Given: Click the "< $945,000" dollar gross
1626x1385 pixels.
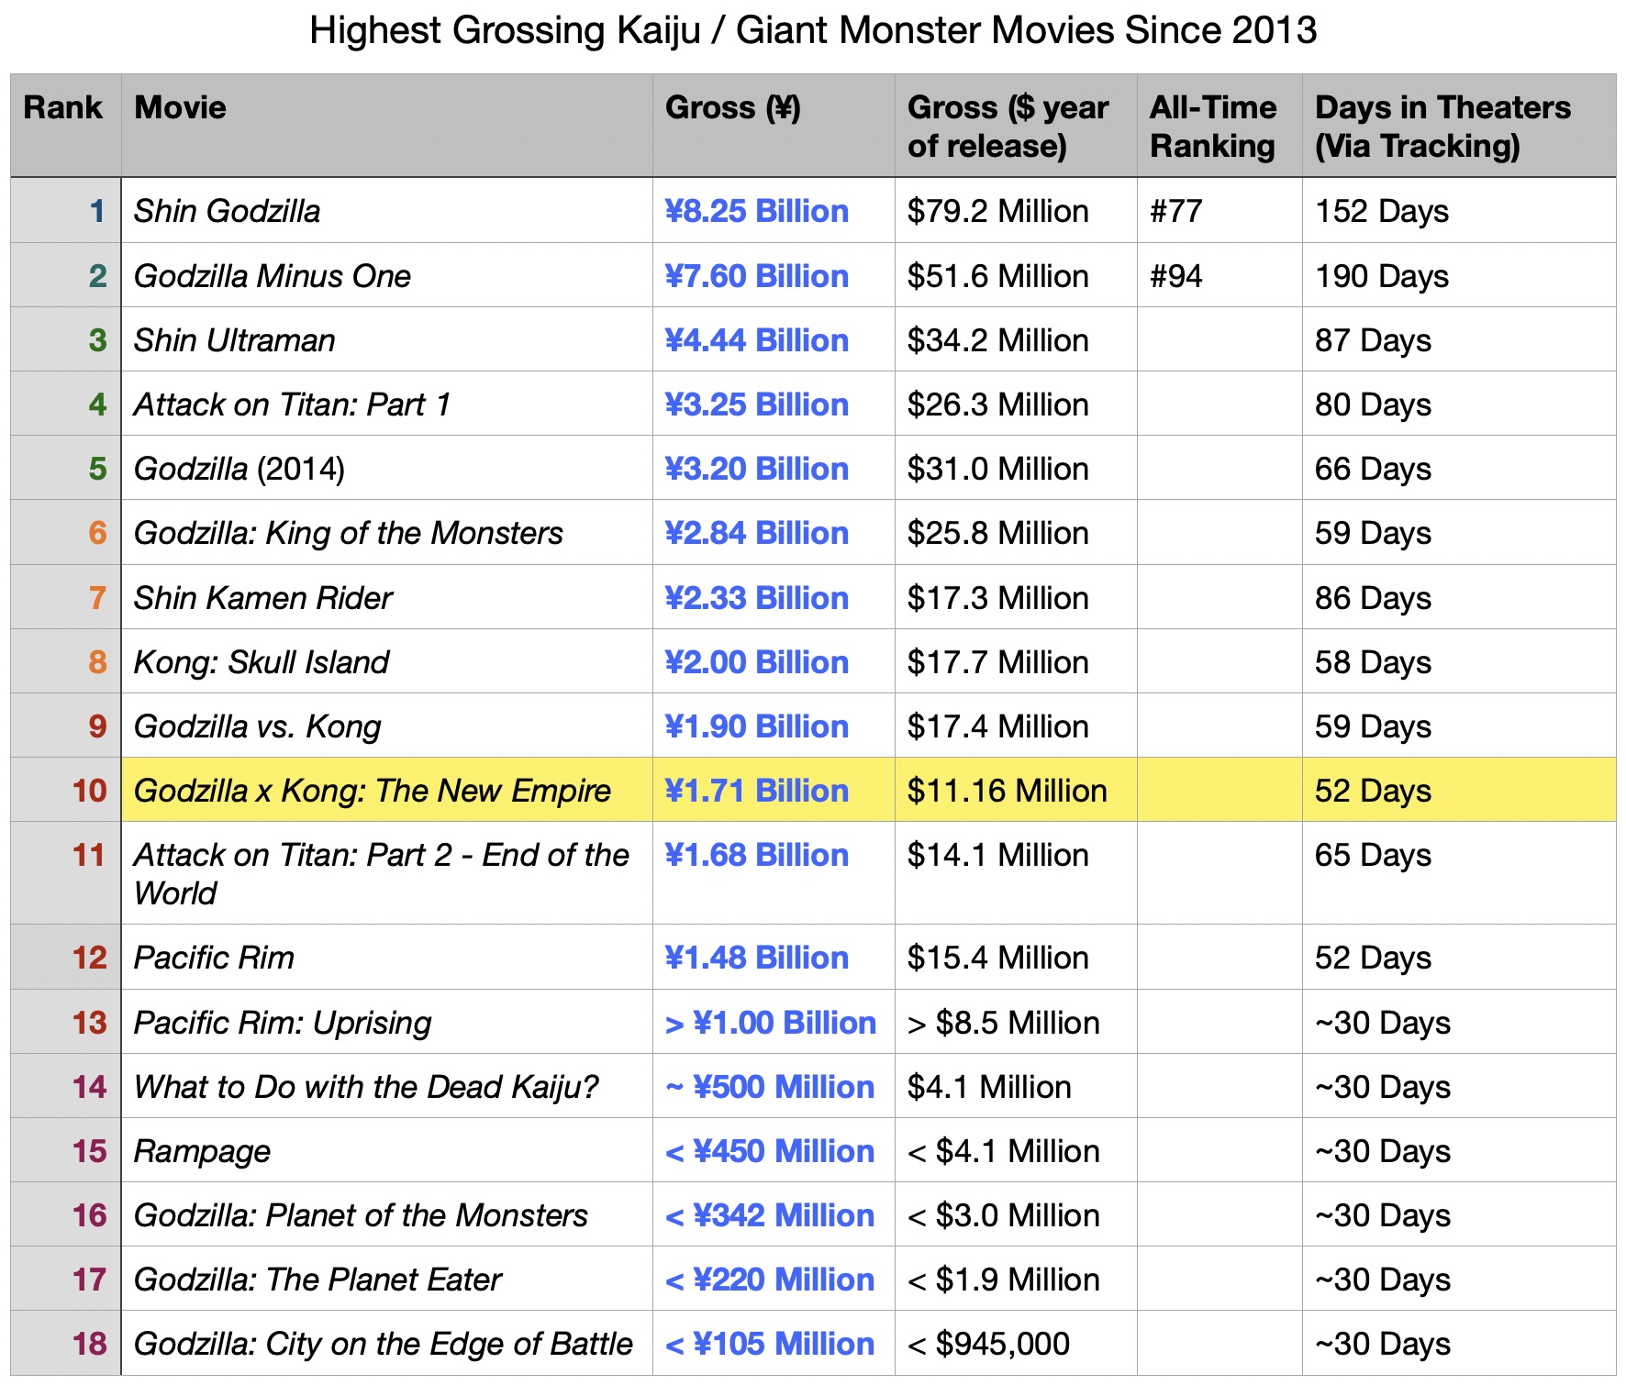Looking at the screenshot, I should point(989,1344).
